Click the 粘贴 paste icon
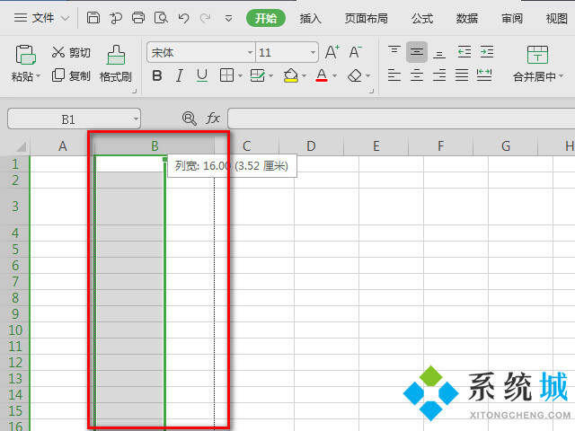 click(25, 55)
